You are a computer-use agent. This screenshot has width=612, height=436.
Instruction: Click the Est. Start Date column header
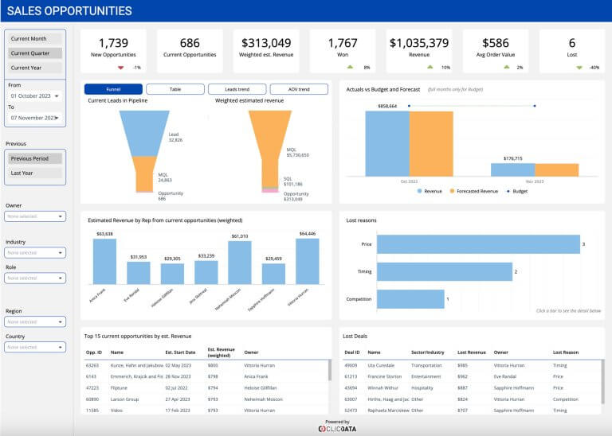(180, 351)
